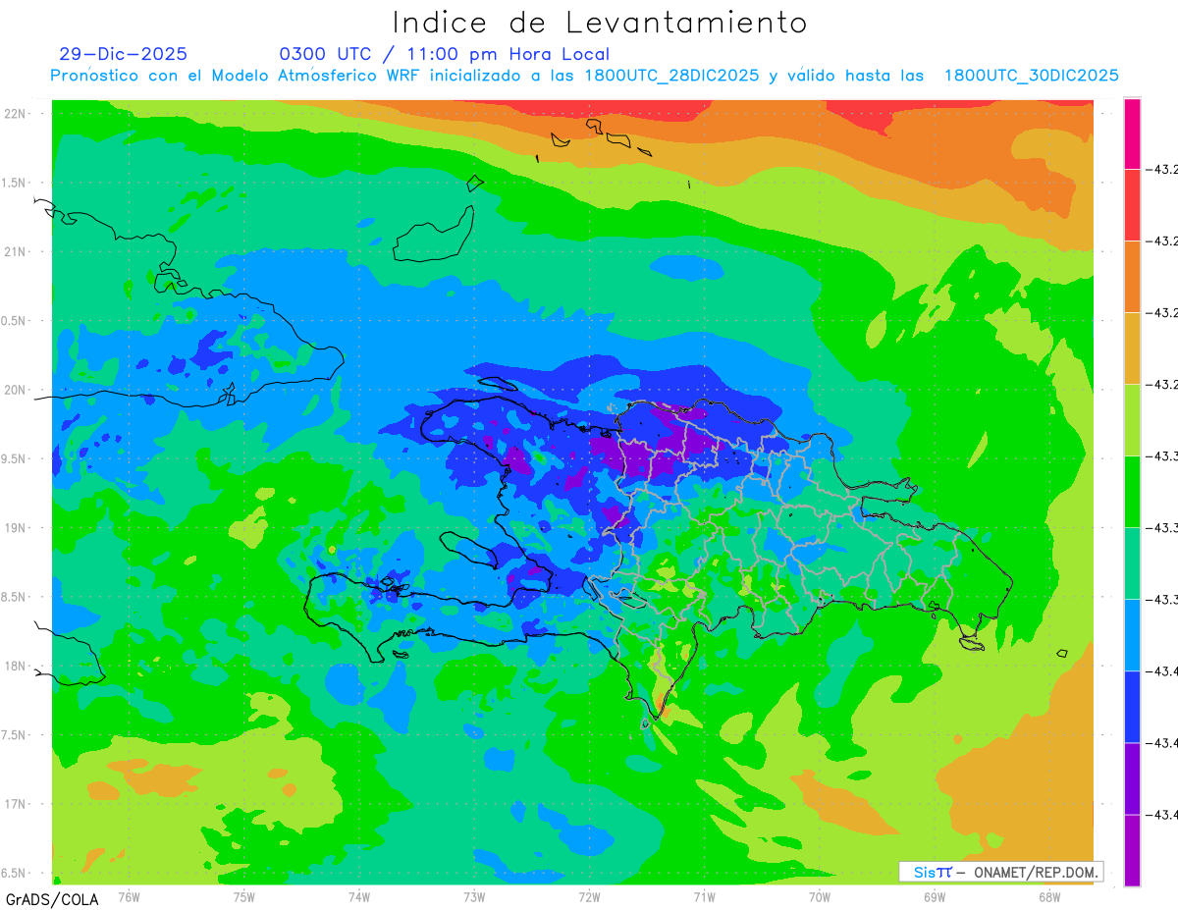
Task: Click the "72W" longitude label
Action: (589, 896)
